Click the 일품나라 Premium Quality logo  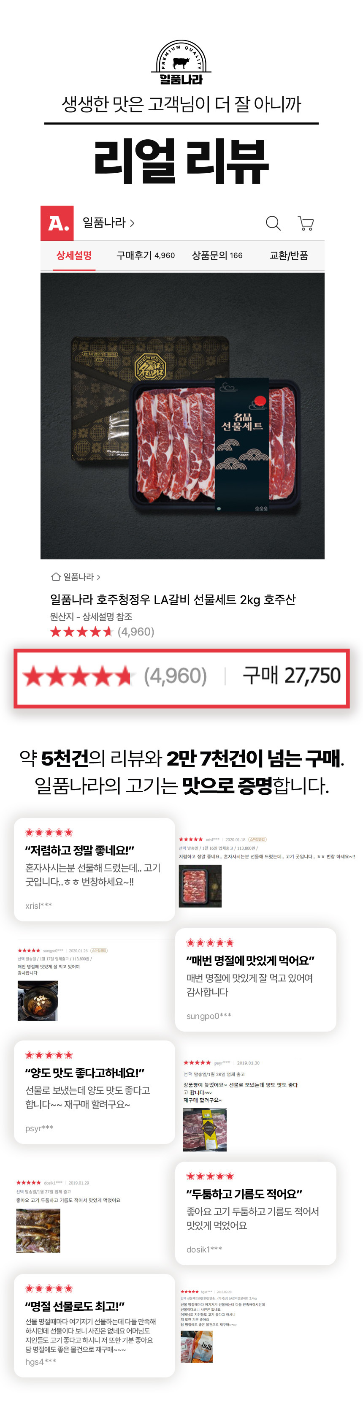[x=181, y=62]
